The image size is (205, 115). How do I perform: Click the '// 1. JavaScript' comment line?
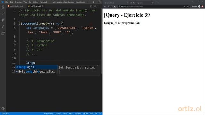(x=40, y=41)
